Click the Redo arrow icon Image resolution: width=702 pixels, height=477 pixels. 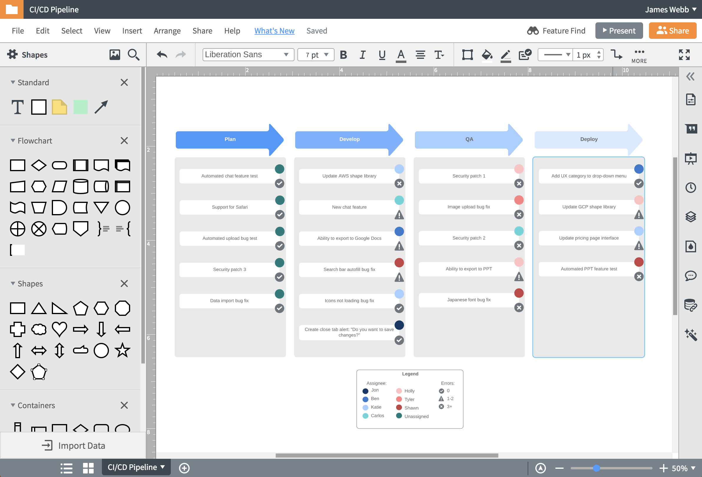(181, 54)
